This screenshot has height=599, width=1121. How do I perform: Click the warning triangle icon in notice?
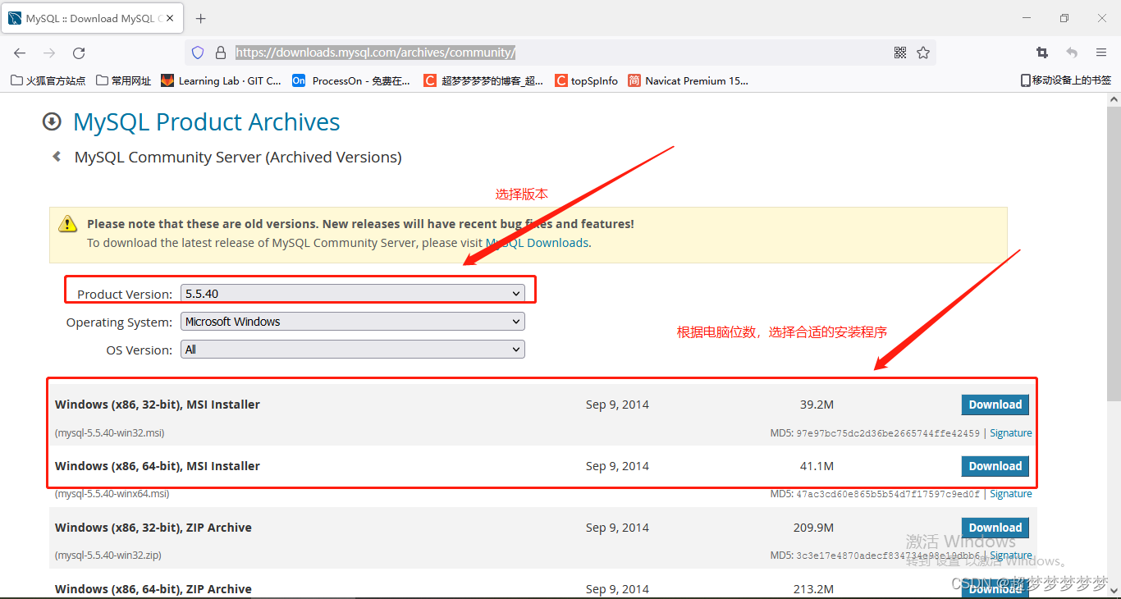(x=67, y=224)
